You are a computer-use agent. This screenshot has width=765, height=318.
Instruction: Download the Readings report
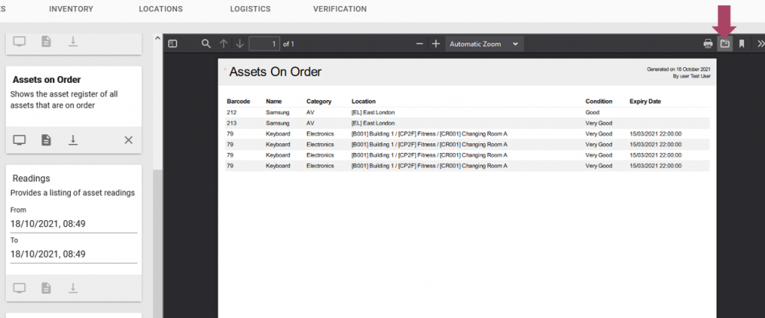[x=72, y=287]
